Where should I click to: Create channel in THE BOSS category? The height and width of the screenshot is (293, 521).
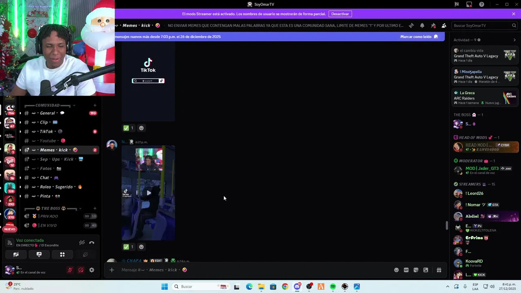95,208
